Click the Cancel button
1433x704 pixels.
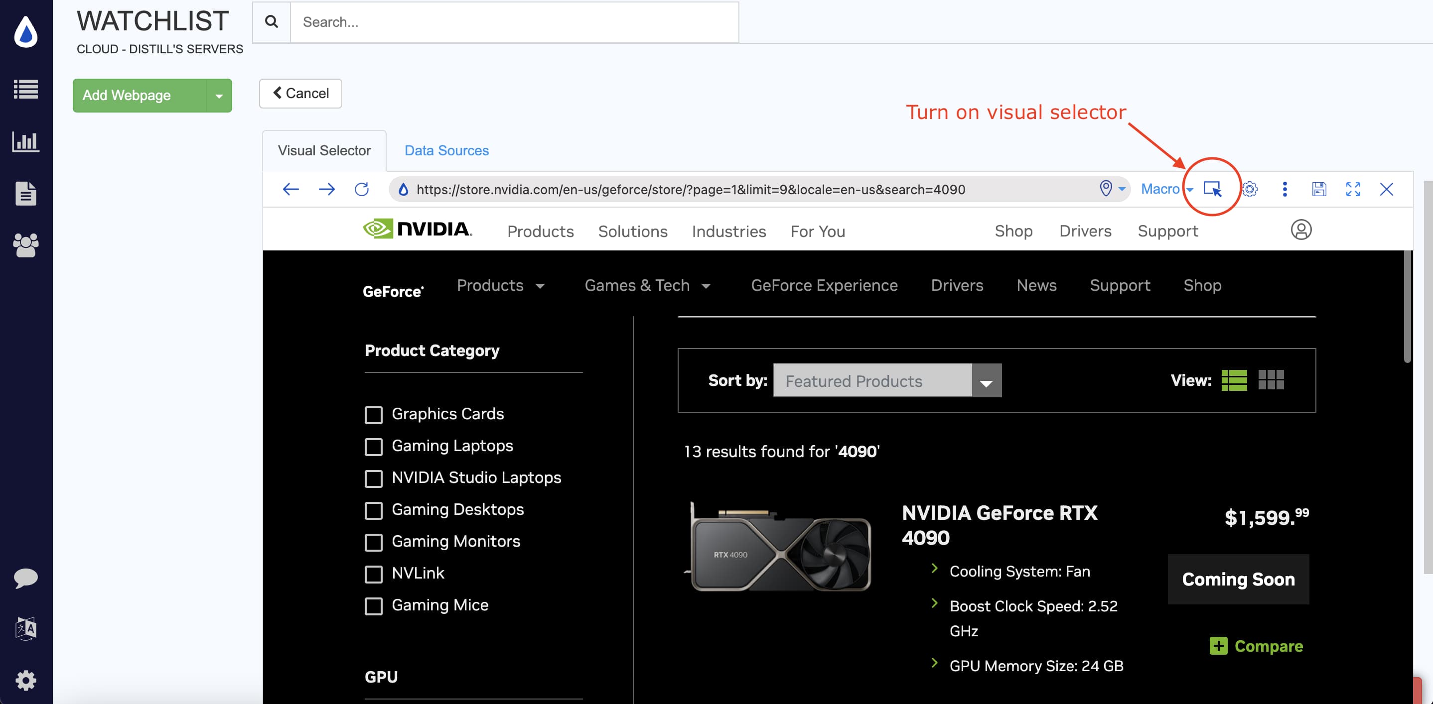(x=300, y=93)
